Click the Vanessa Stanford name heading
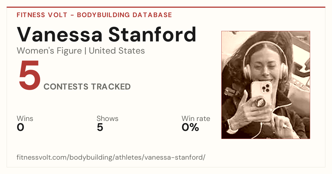This screenshot has width=332, height=174. coord(107,34)
